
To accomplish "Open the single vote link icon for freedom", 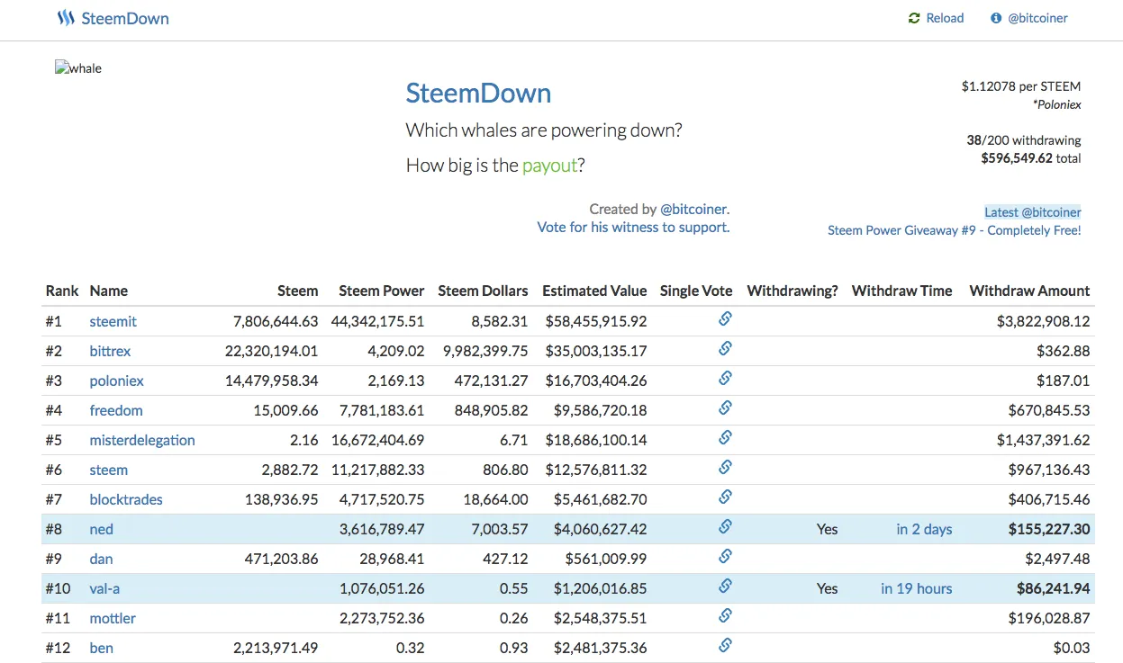I will [725, 408].
